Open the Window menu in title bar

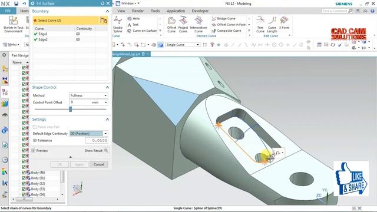(x=127, y=4)
